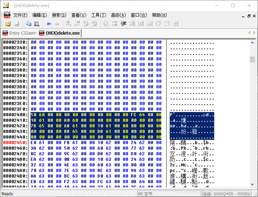Open the 帮助(H) menu
The height and width of the screenshot is (197, 258).
[159, 15]
